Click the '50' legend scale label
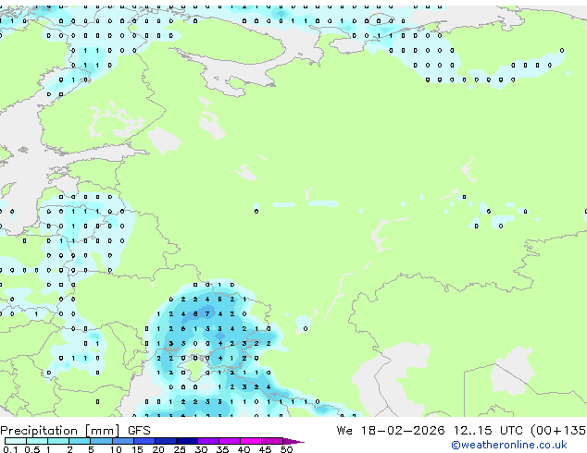Viewport: 587px width, 453px height. tap(286, 449)
